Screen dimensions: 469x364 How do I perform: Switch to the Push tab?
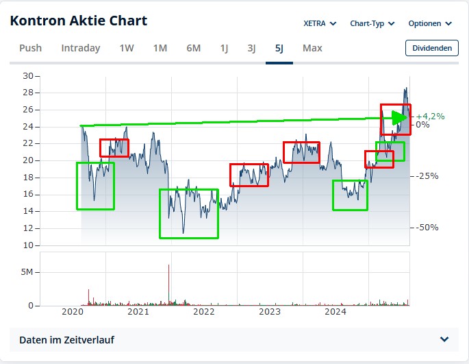click(30, 48)
